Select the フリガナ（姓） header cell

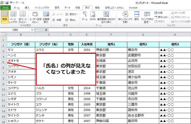tap(21, 45)
